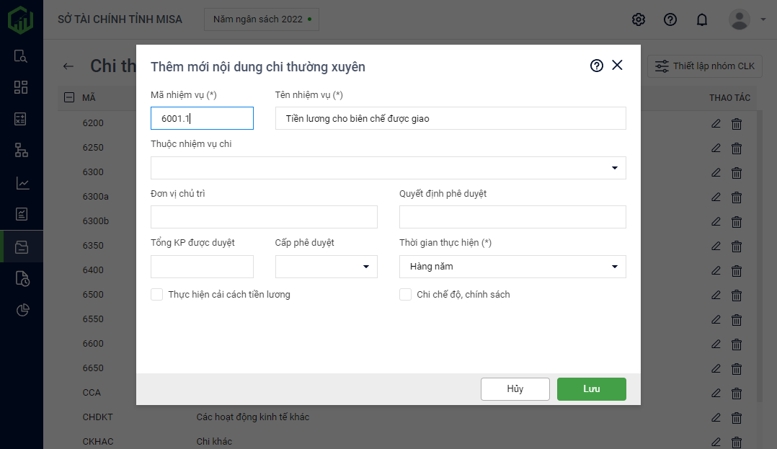
Task: Open the settings gear icon
Action: click(638, 19)
